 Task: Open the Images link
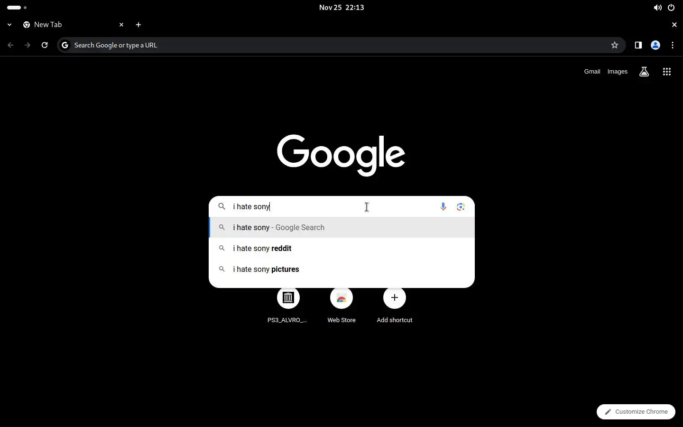[x=618, y=72]
